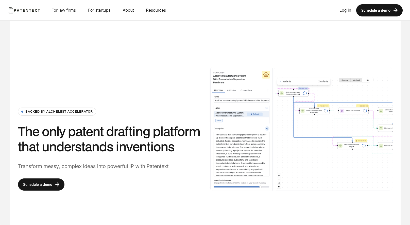Image resolution: width=410 pixels, height=225 pixels.
Task: Click progress ring on Fluid-Actuated Layer node
Action: (x=305, y=93)
